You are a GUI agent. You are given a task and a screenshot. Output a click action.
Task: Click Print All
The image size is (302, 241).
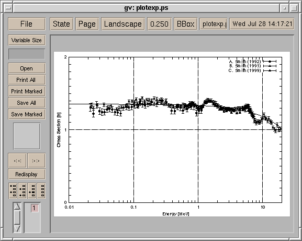tap(27, 80)
